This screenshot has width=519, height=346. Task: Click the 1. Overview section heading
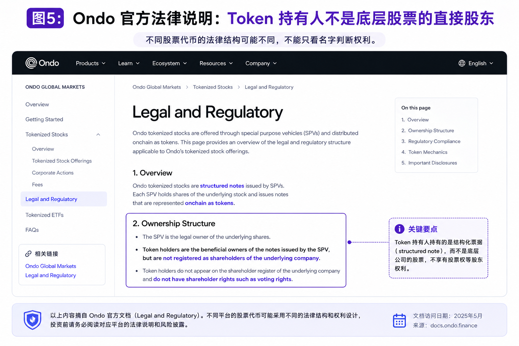pos(152,173)
